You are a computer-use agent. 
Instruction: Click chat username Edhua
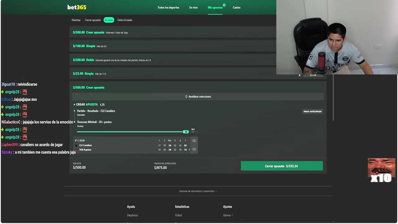point(6,100)
